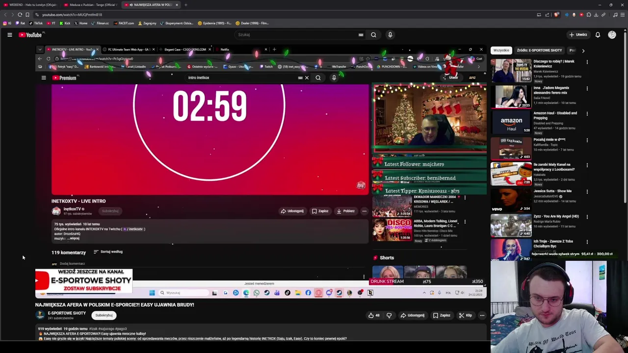Open options for Marek Ksieniewicz video
Viewport: 628px width, 353px height.
coord(587,62)
